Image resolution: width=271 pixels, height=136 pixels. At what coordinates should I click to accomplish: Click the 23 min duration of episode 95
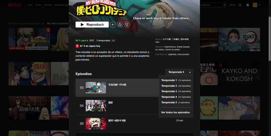point(180,120)
